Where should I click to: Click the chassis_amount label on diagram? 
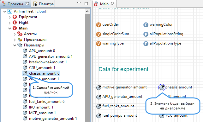(179, 87)
